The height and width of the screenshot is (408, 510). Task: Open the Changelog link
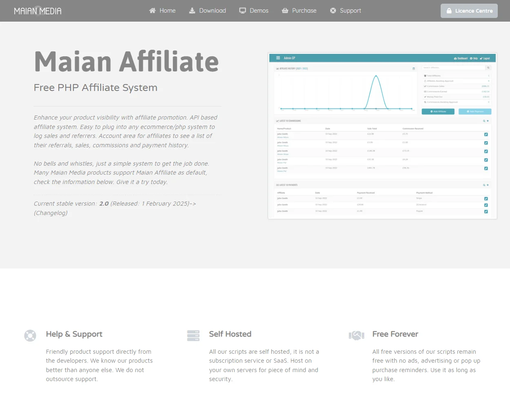pyautogui.click(x=51, y=213)
